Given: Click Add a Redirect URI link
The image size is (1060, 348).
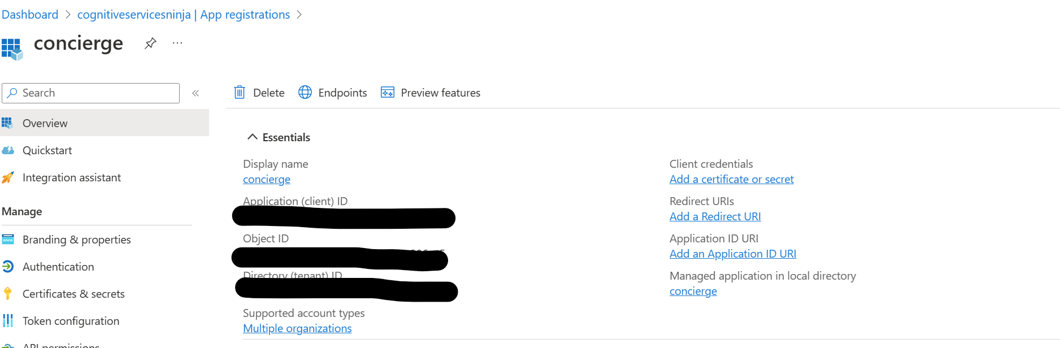Looking at the screenshot, I should (x=715, y=217).
